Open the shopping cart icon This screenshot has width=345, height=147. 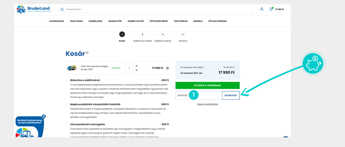pyautogui.click(x=271, y=9)
